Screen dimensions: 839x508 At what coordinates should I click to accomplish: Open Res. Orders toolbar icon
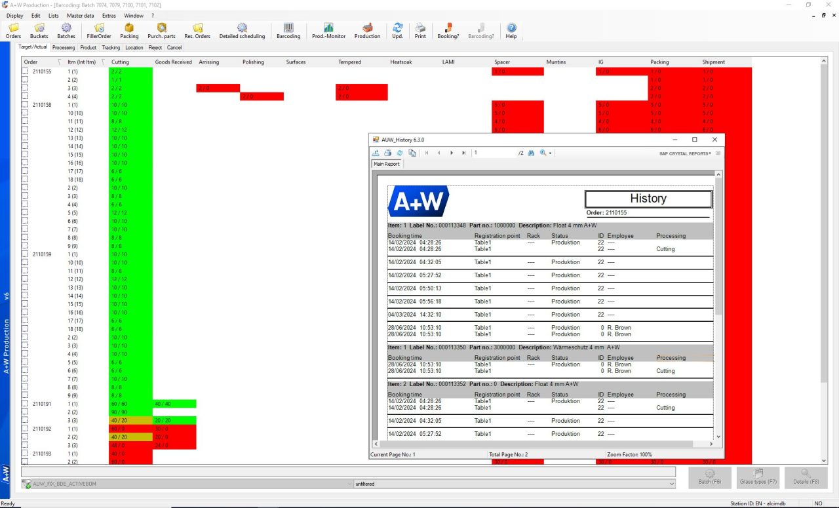point(197,31)
